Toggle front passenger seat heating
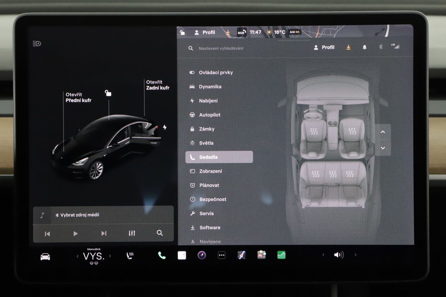 [352, 131]
